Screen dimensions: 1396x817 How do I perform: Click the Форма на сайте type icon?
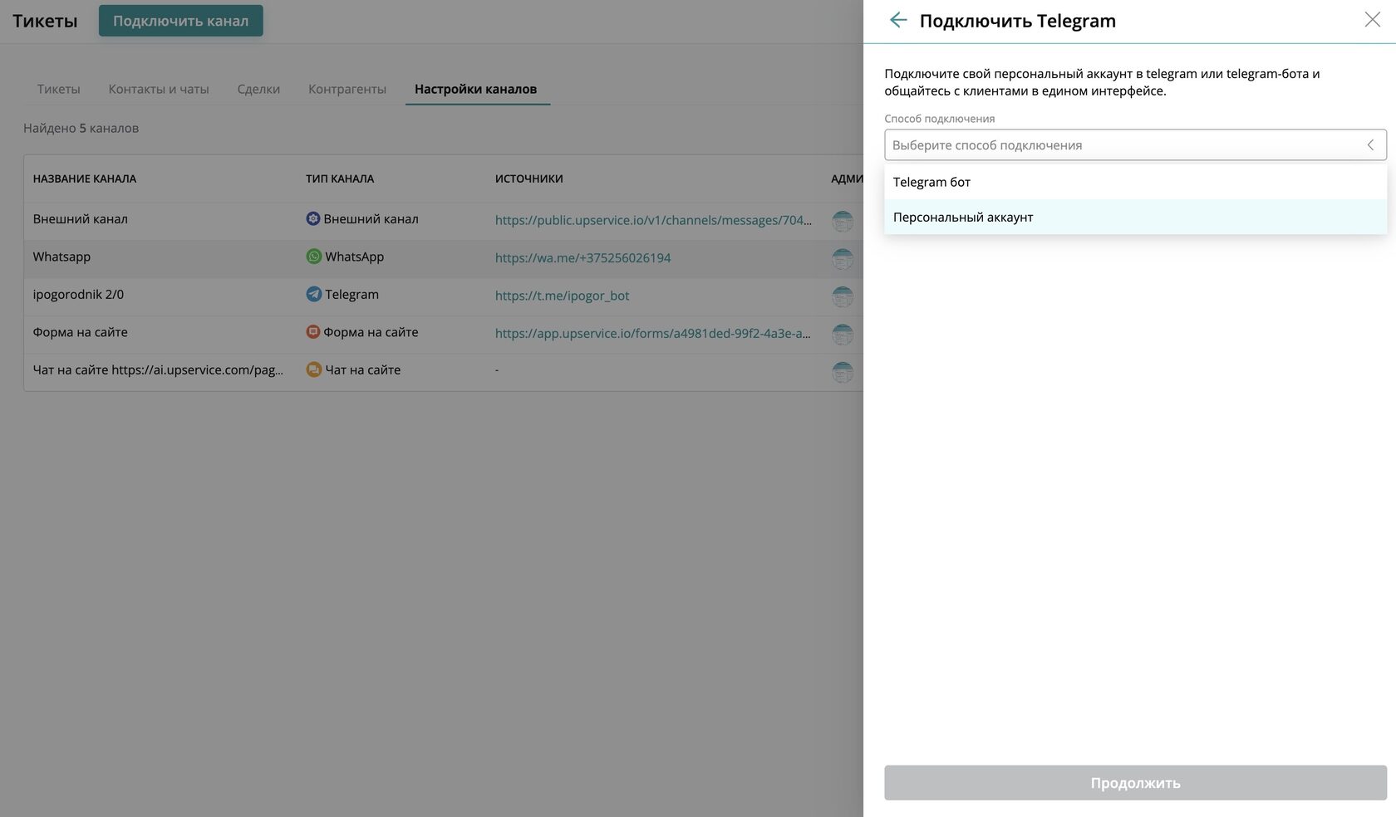[x=312, y=332]
